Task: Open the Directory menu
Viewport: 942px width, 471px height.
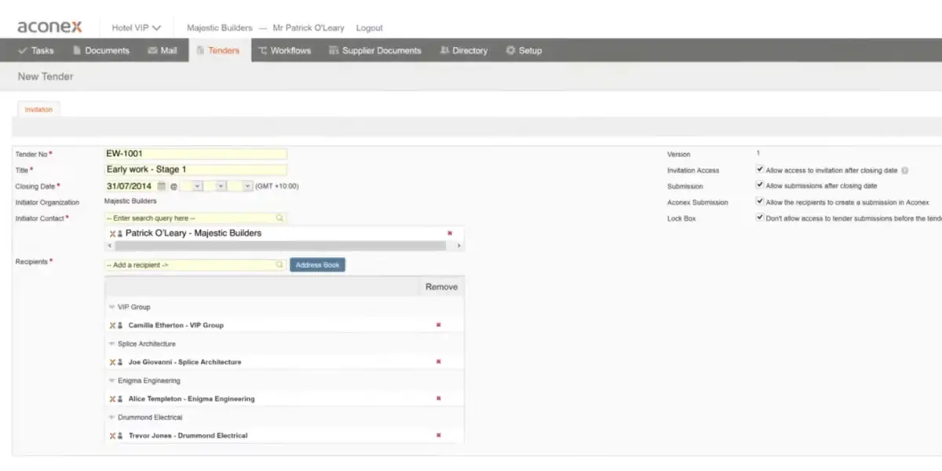Action: [x=464, y=50]
